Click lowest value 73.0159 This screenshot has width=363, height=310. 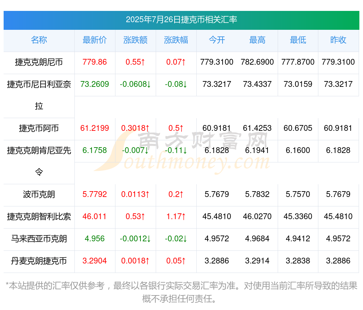point(298,84)
